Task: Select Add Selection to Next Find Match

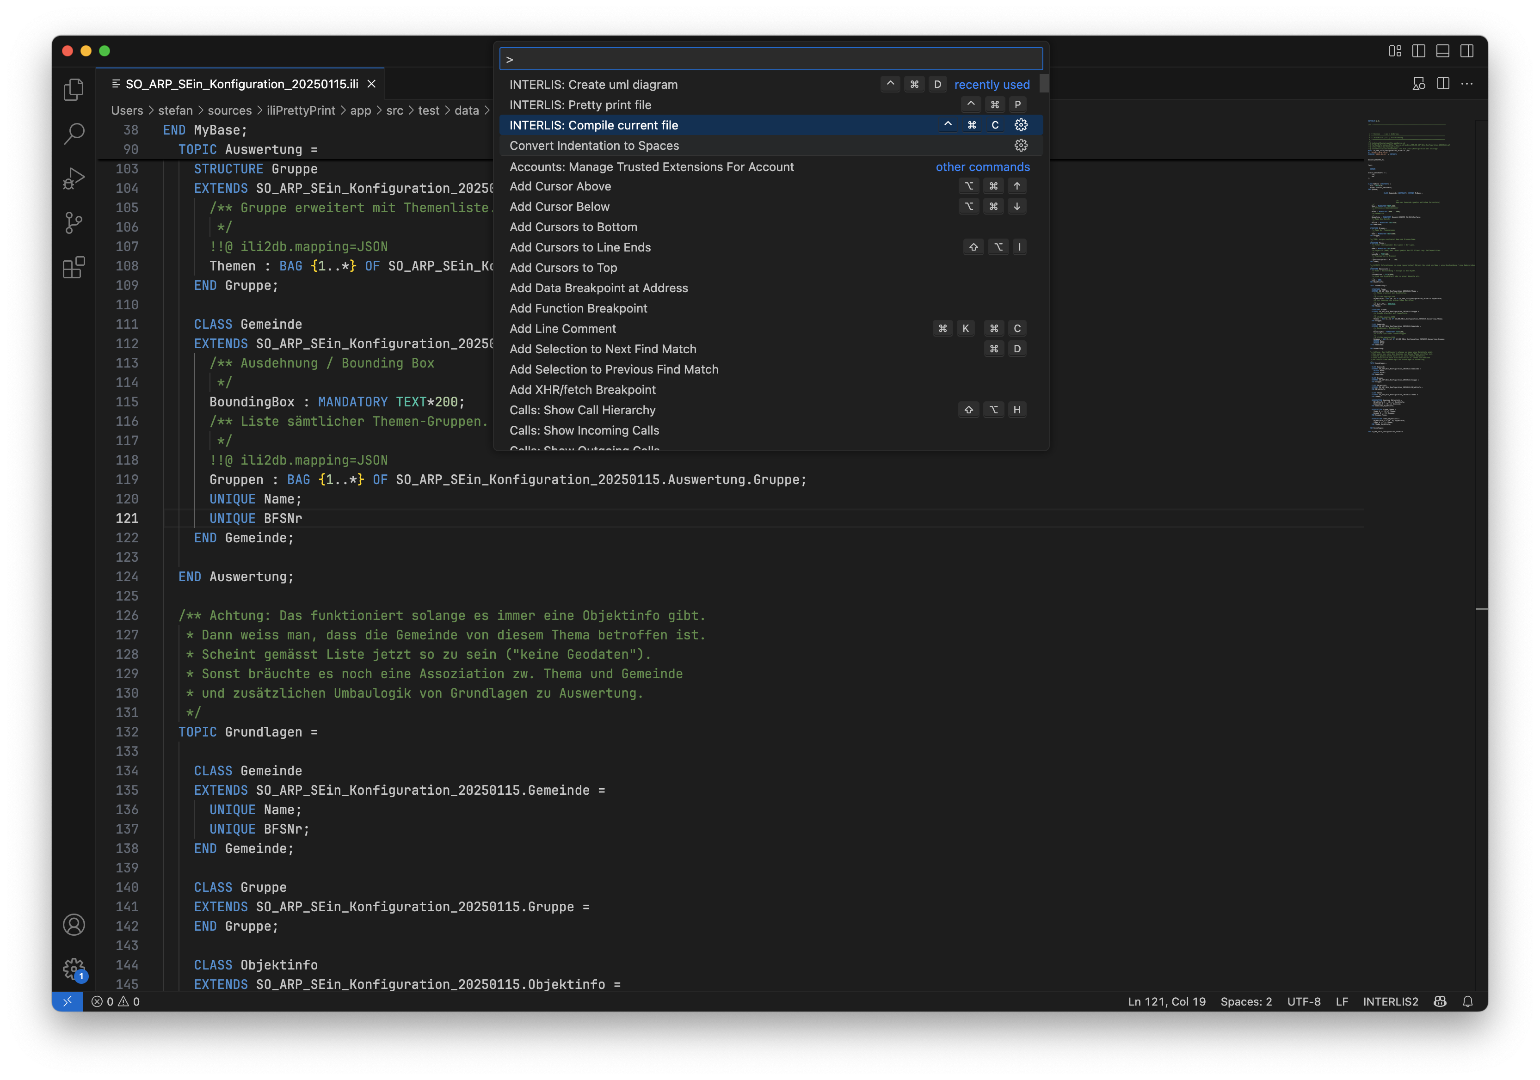Action: click(x=771, y=349)
